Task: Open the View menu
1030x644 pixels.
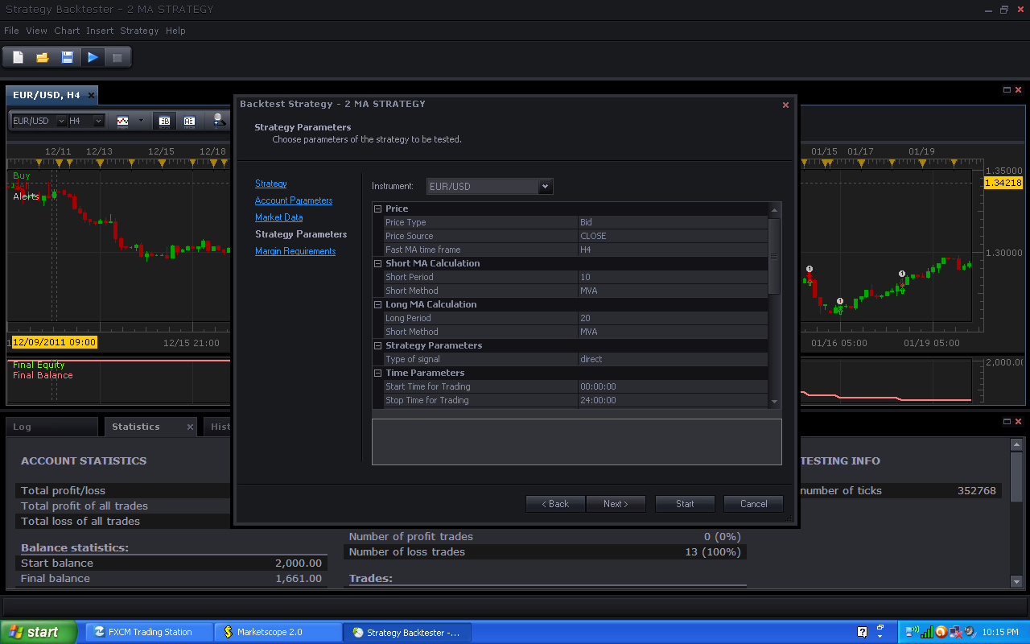Action: [37, 31]
